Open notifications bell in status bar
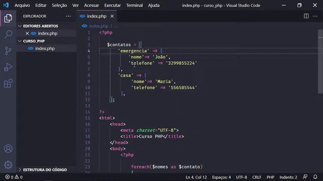The width and height of the screenshot is (323, 181). point(315,177)
